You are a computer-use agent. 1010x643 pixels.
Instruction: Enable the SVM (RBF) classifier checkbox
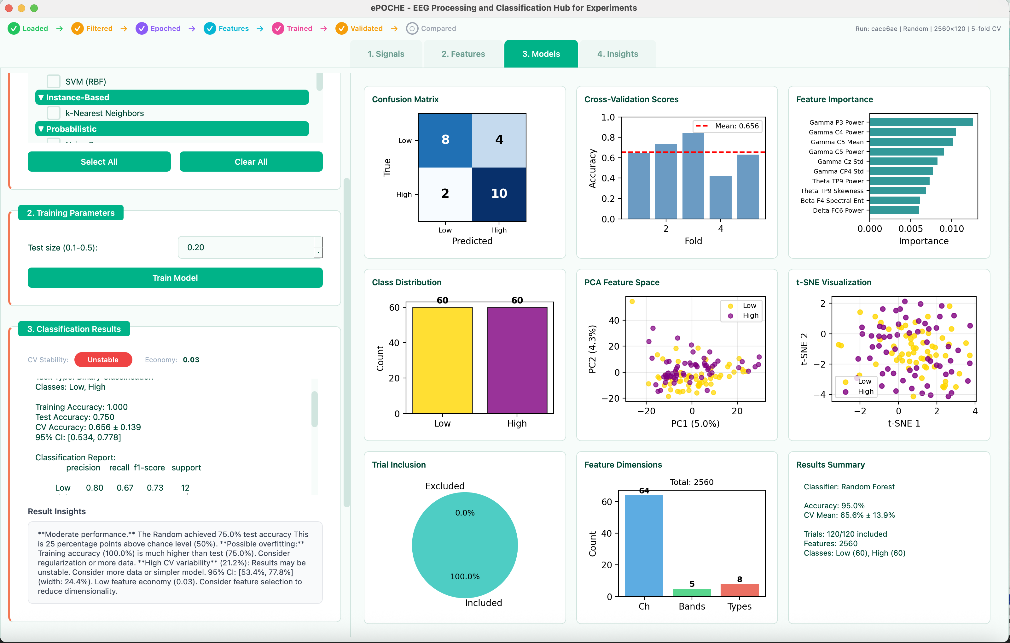(x=53, y=80)
